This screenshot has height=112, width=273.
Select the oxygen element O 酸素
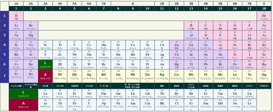coord(235,26)
